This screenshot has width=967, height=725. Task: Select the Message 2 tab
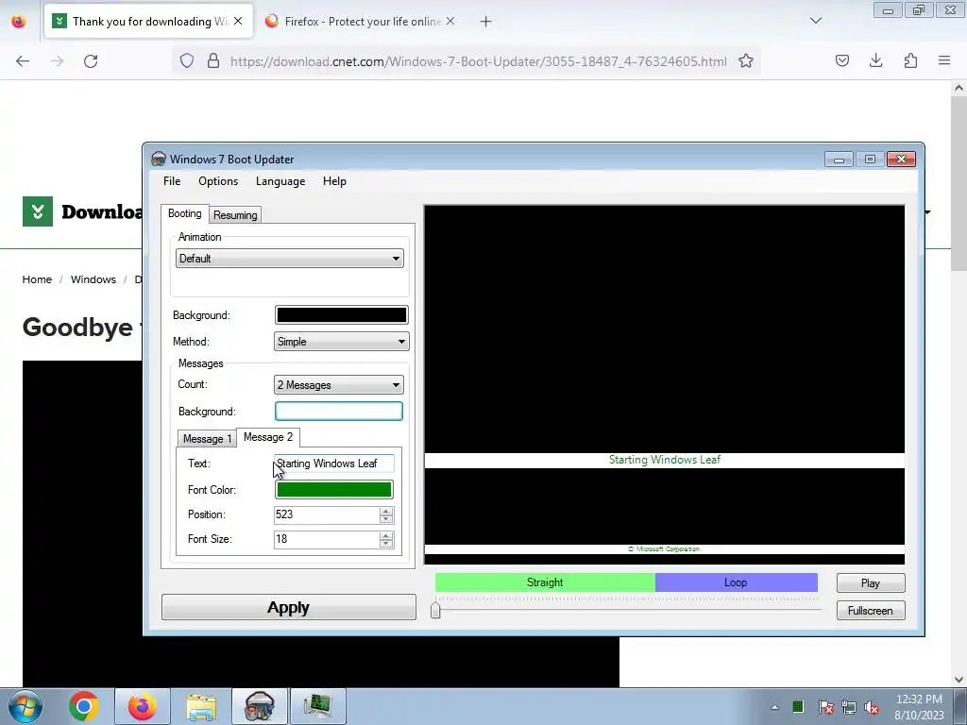click(x=267, y=437)
